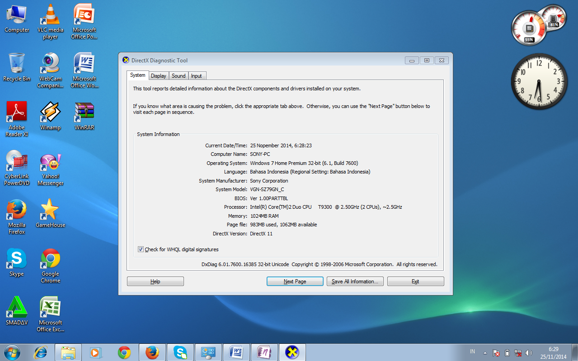
Task: Open the Control Panel taskbar item
Action: (x=208, y=352)
